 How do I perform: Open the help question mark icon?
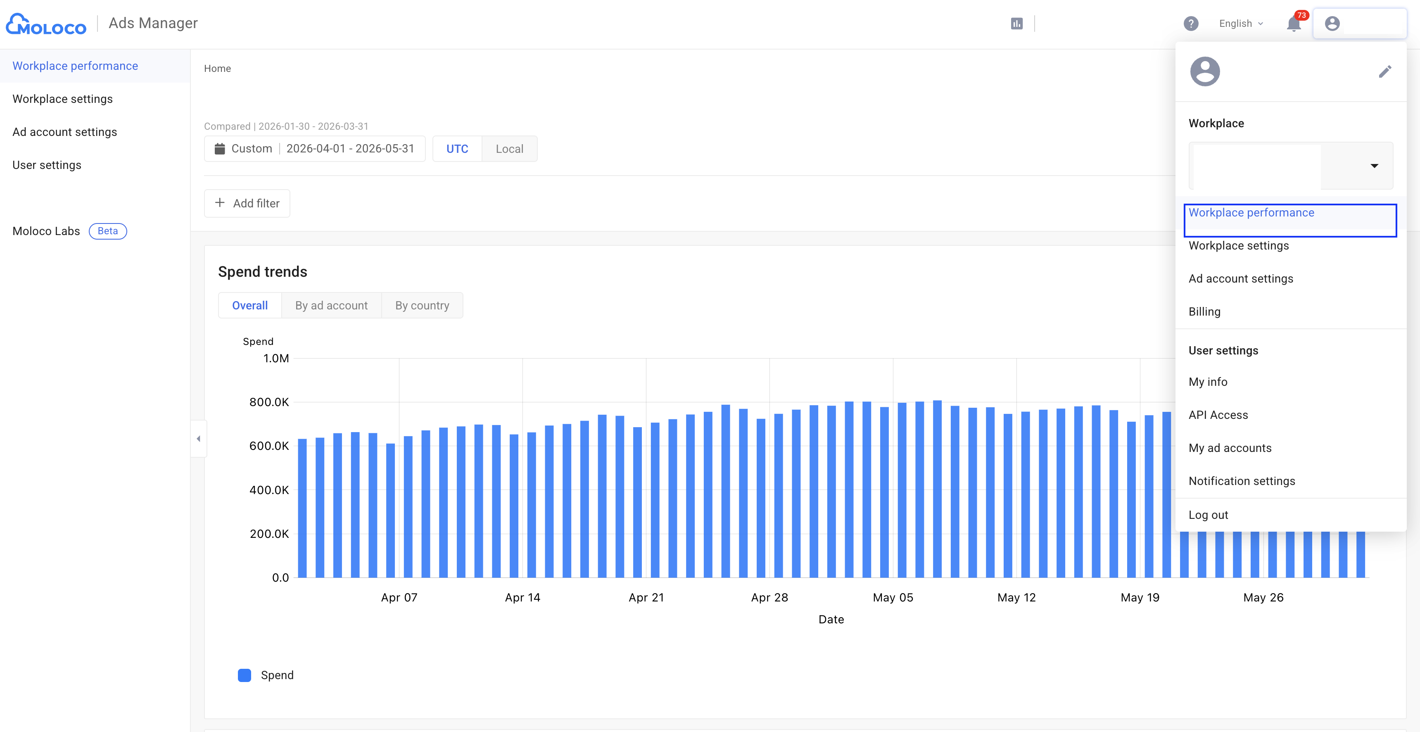pos(1191,24)
